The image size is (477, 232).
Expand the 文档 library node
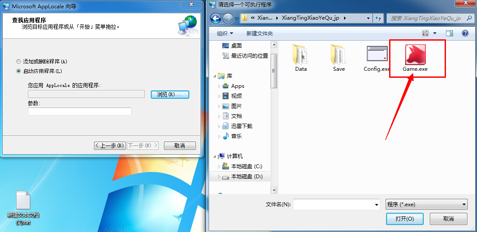tap(219, 116)
